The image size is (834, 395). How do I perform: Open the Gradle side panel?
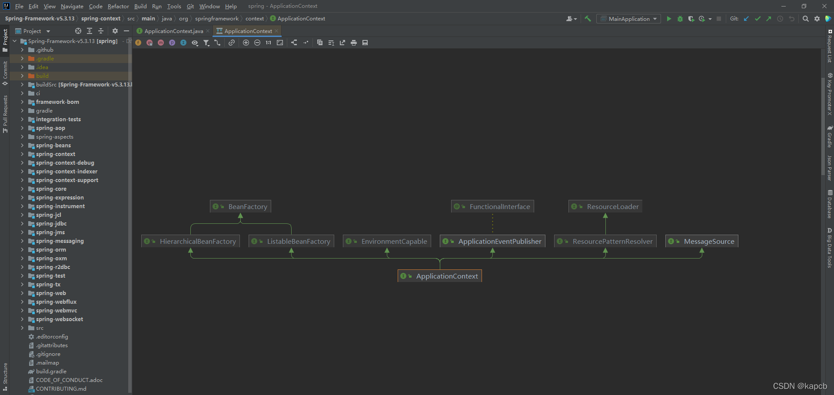tap(829, 136)
